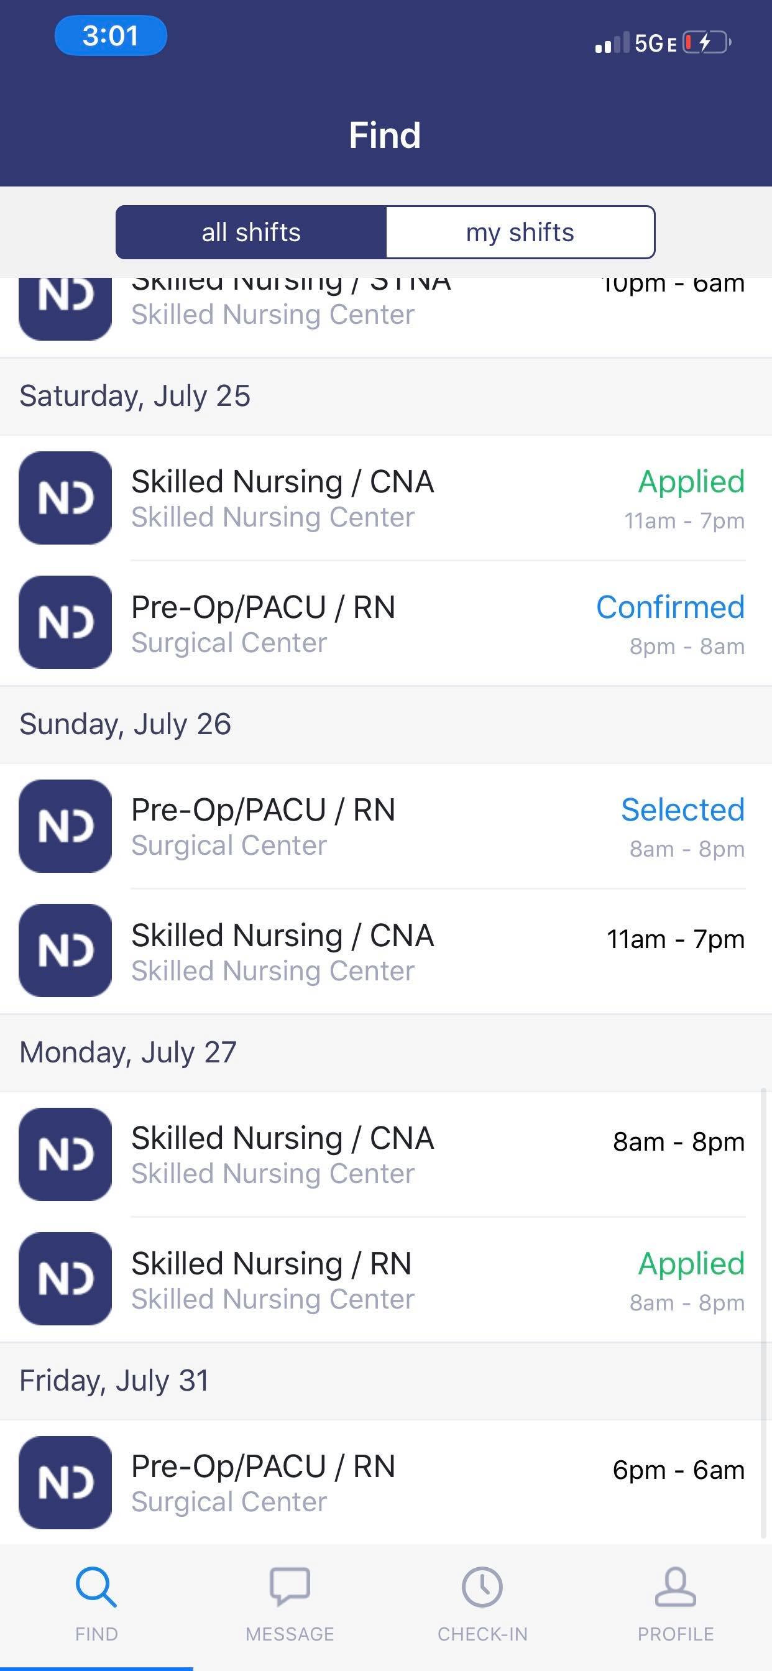This screenshot has width=772, height=1671.
Task: Click the Confirmed status label
Action: tap(670, 607)
